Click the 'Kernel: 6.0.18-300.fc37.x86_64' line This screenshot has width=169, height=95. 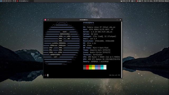(98, 32)
